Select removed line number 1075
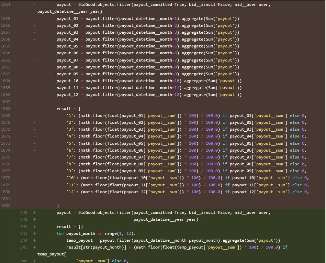 (x=5, y=157)
